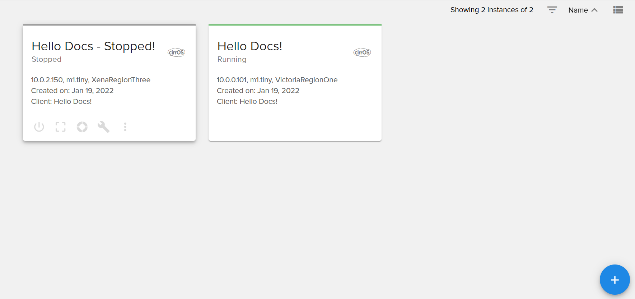
Task: Open the three-dot more actions menu
Action: click(125, 127)
